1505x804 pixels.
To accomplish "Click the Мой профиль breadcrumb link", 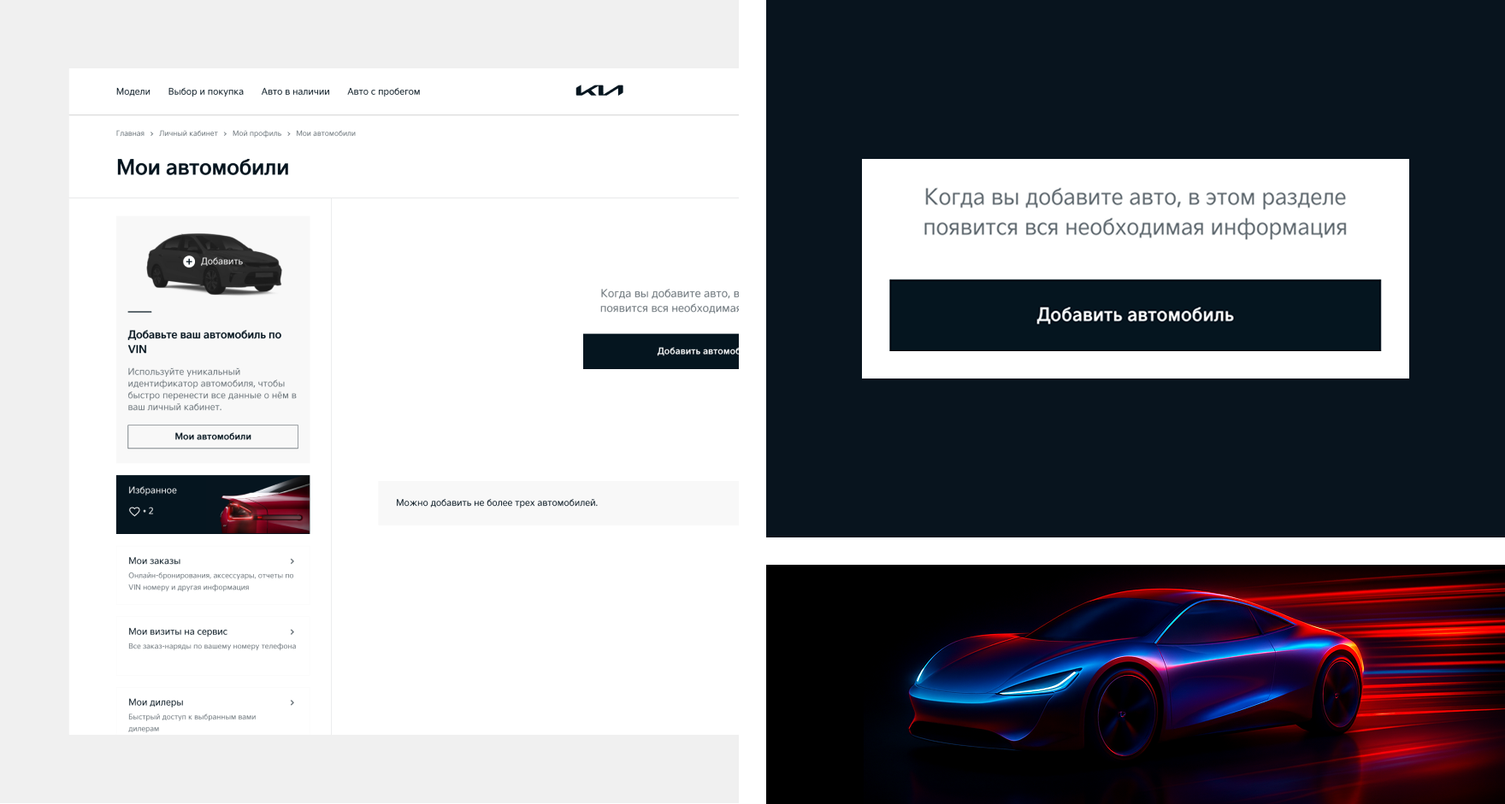I will pyautogui.click(x=257, y=133).
